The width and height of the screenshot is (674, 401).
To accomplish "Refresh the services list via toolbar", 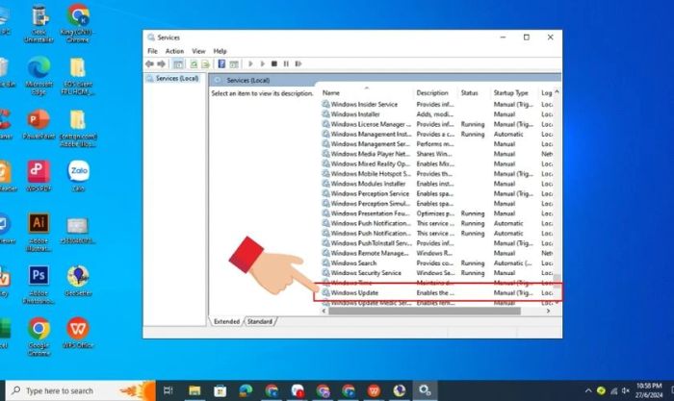I will (x=194, y=64).
